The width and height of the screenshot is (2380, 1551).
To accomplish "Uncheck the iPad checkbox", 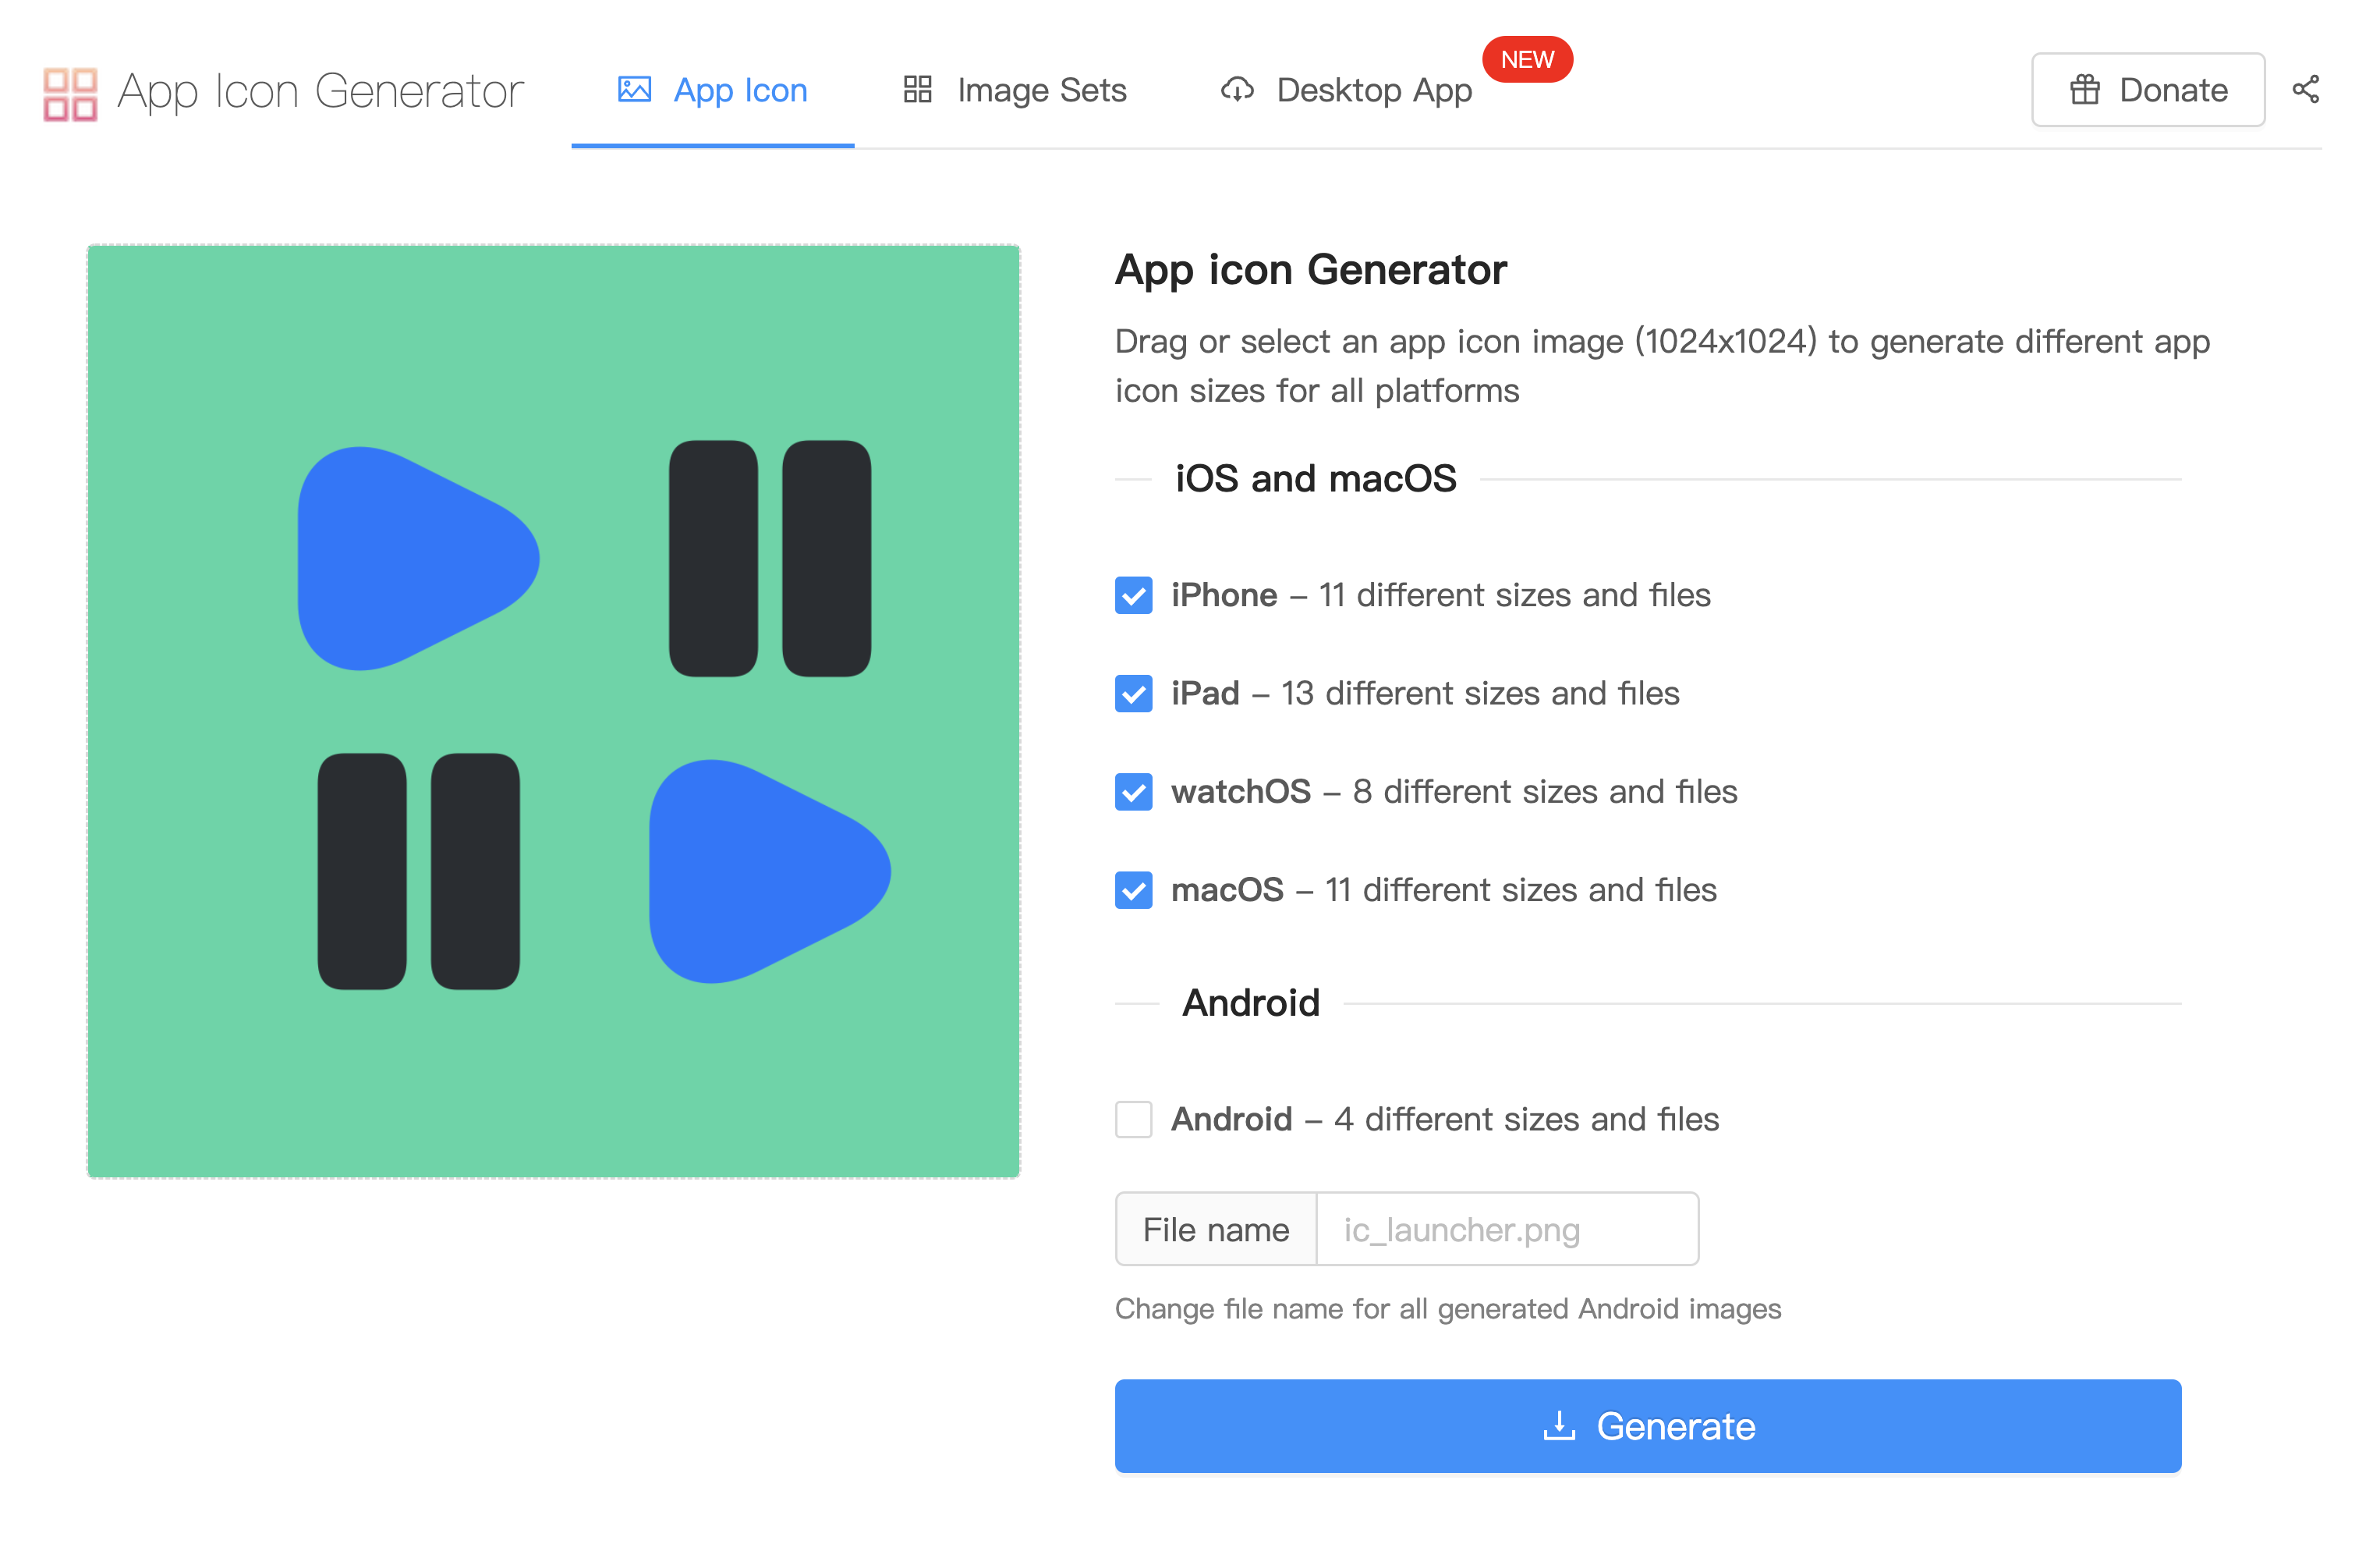I will pos(1133,694).
